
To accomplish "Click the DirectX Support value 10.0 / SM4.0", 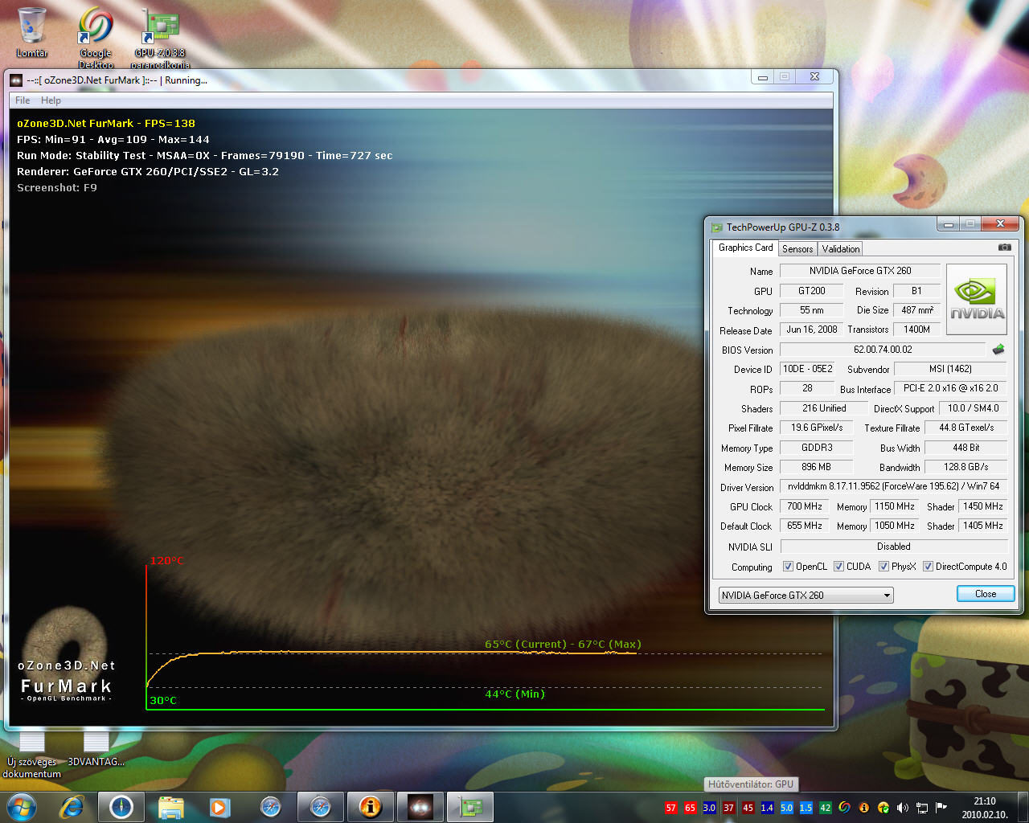I will coord(973,408).
